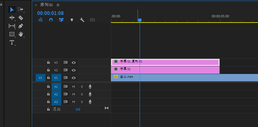This screenshot has width=258, height=127.
Task: Toggle snap in timeline magnet icon
Action: pyautogui.click(x=51, y=20)
